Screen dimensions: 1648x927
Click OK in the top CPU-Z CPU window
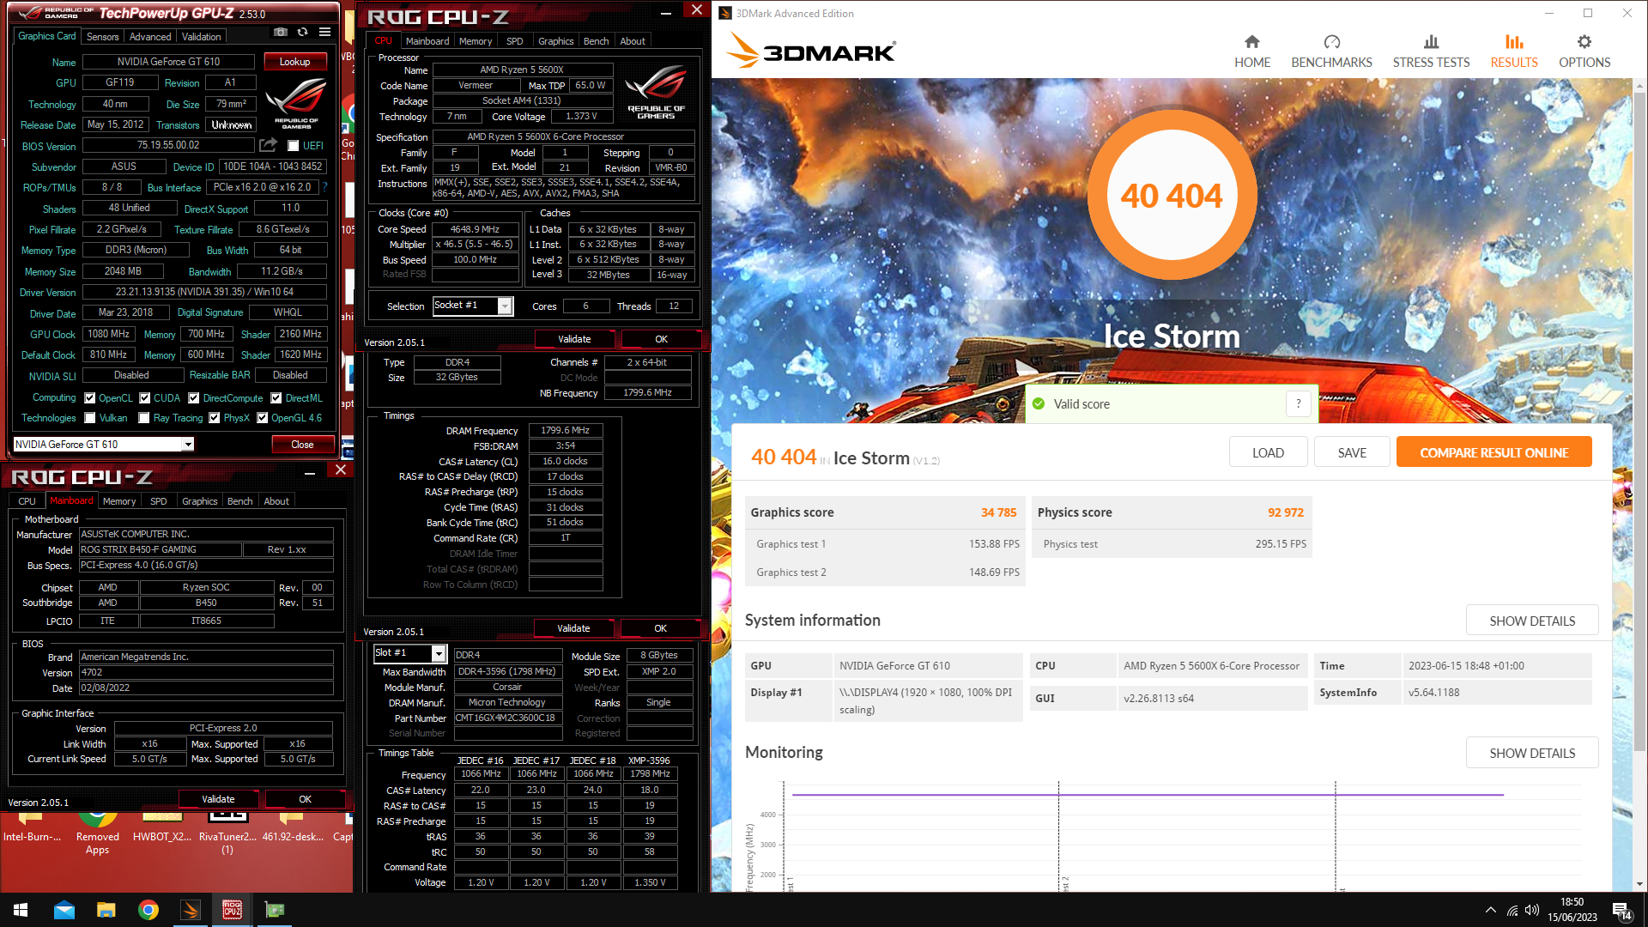tap(661, 339)
